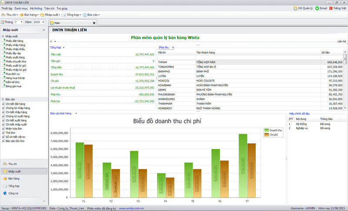Open Nhận hóa đơn report

[14, 129]
